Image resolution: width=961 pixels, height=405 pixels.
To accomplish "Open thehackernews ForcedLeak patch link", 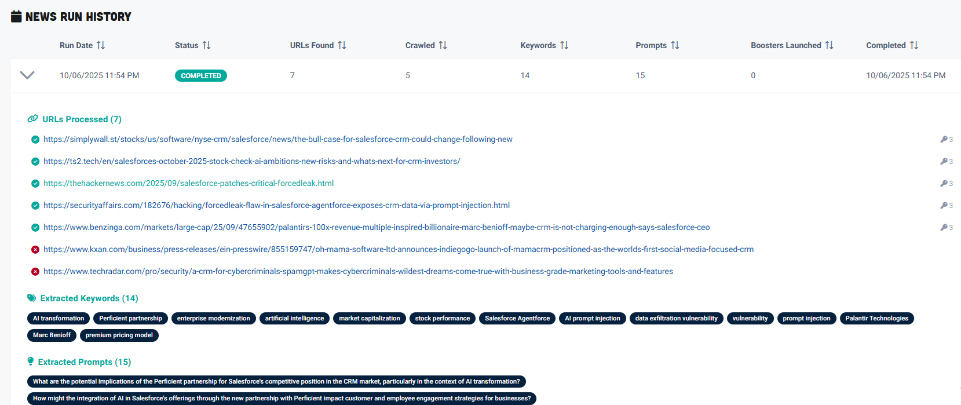I will pos(189,183).
